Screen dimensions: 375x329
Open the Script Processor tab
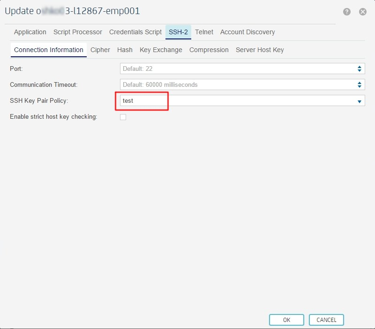coord(78,32)
